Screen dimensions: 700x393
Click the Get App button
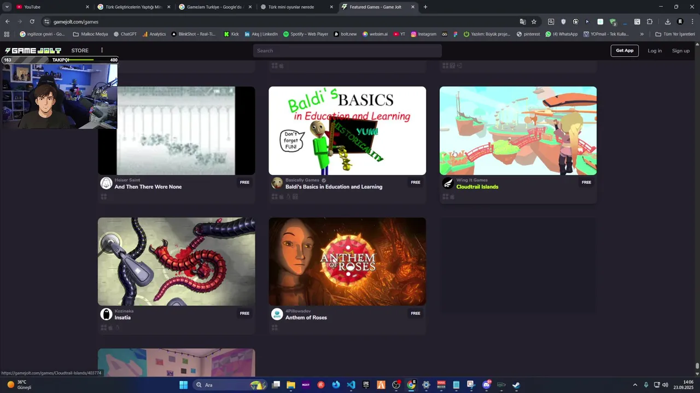pyautogui.click(x=625, y=50)
